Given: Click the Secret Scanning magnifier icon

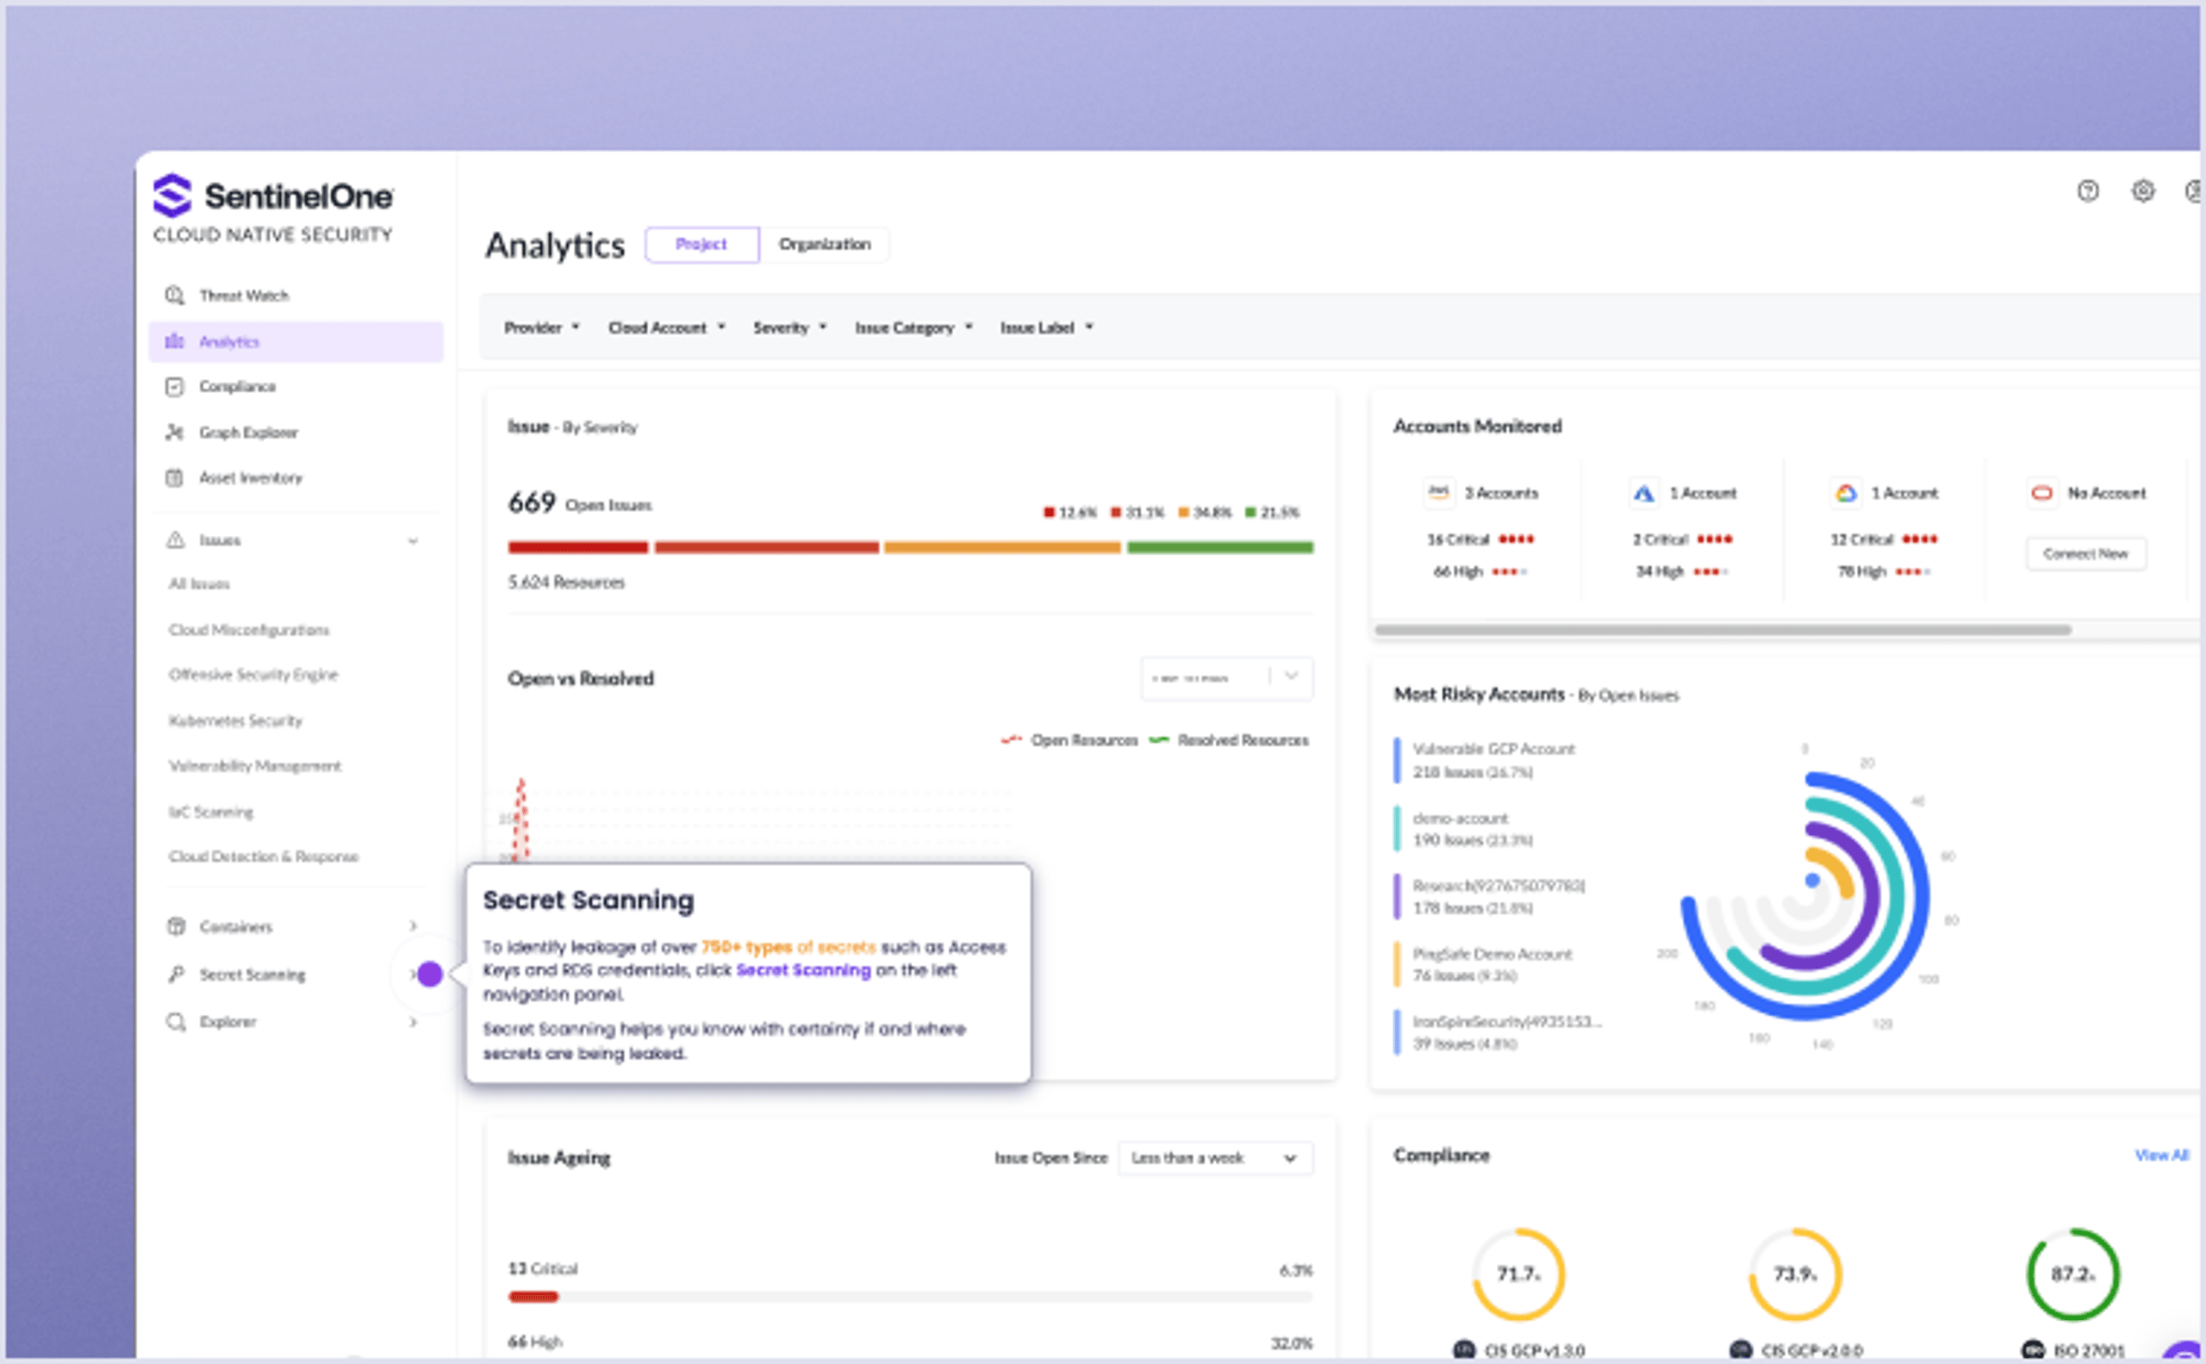Looking at the screenshot, I should 175,975.
